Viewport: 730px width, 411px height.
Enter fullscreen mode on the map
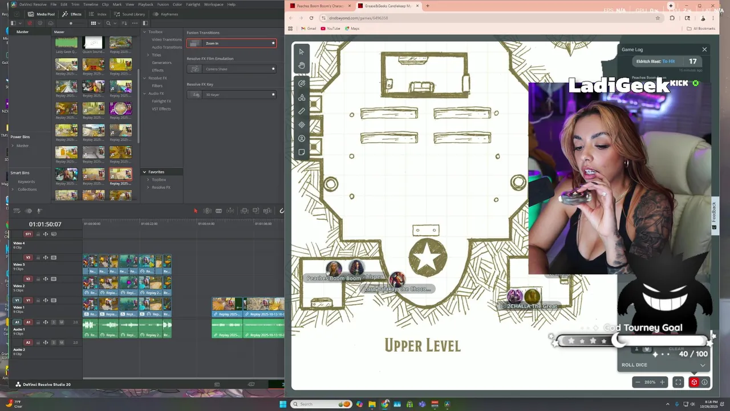coord(678,382)
